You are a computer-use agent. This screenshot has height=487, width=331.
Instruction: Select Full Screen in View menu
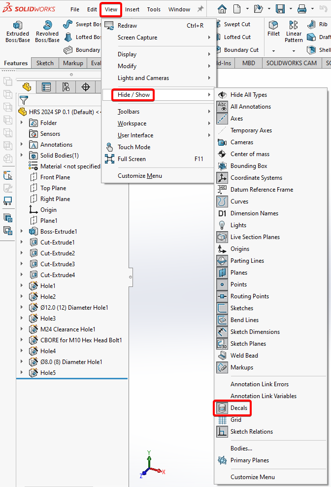(x=159, y=159)
